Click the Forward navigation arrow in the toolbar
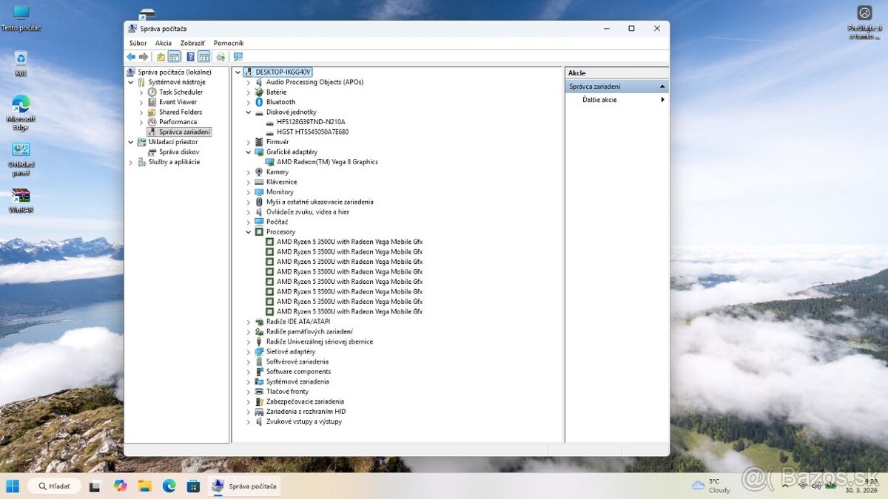This screenshot has width=888, height=499. (142, 56)
